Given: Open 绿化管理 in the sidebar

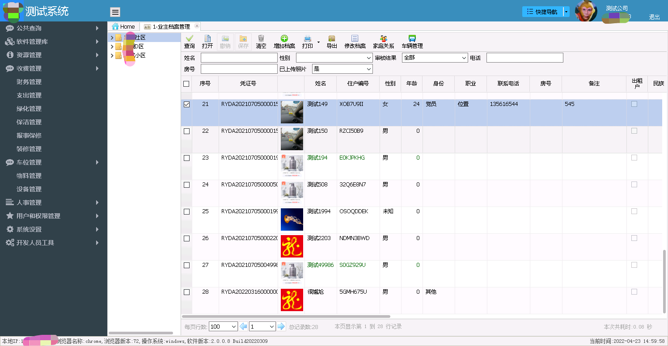Looking at the screenshot, I should pyautogui.click(x=29, y=109).
